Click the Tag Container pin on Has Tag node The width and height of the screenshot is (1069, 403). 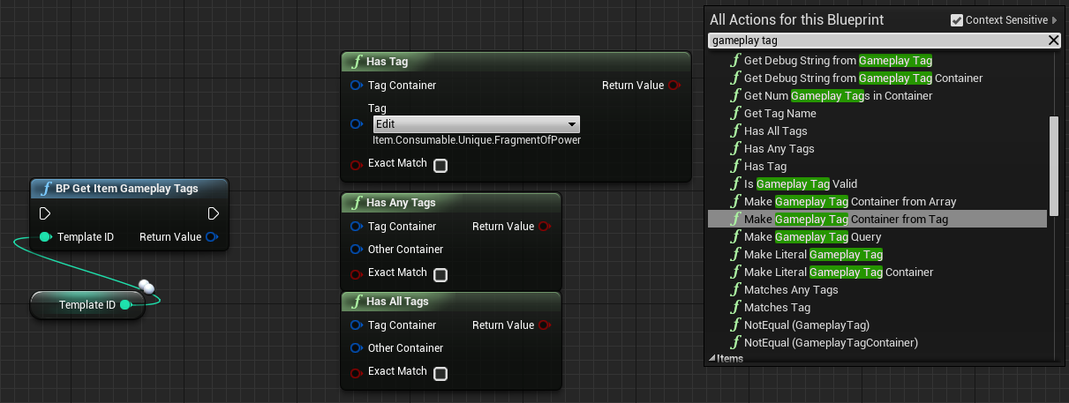pos(356,86)
